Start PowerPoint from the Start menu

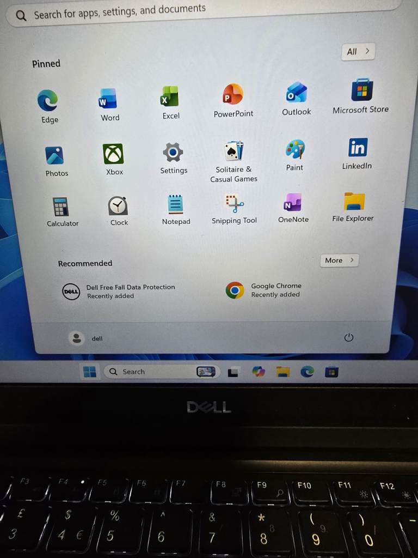(233, 95)
